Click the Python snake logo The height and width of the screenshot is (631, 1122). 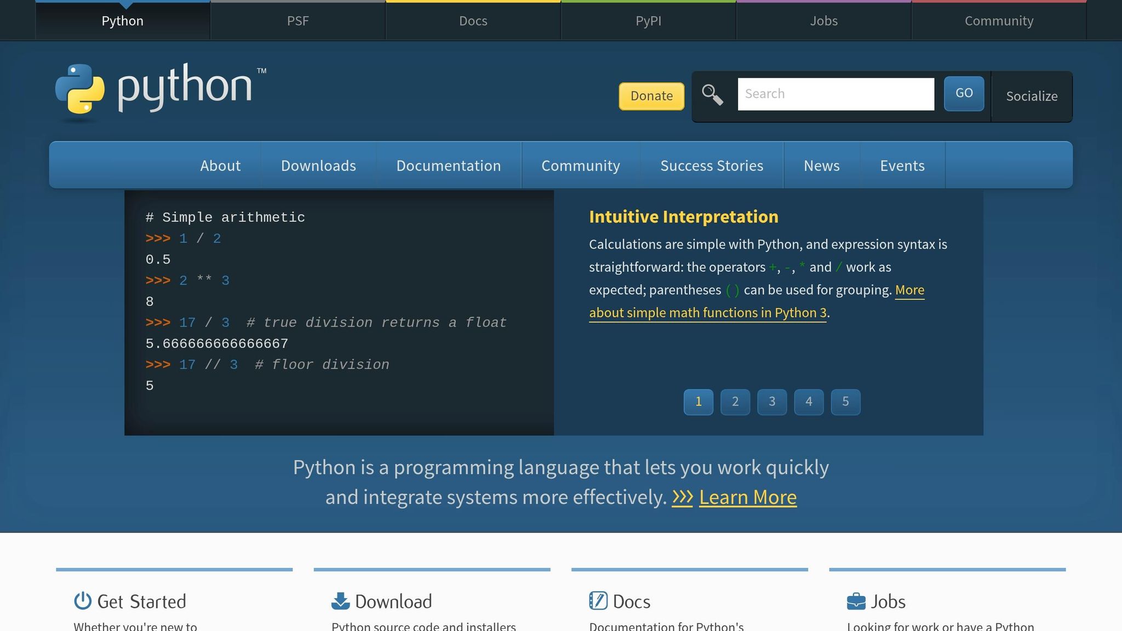pyautogui.click(x=80, y=89)
